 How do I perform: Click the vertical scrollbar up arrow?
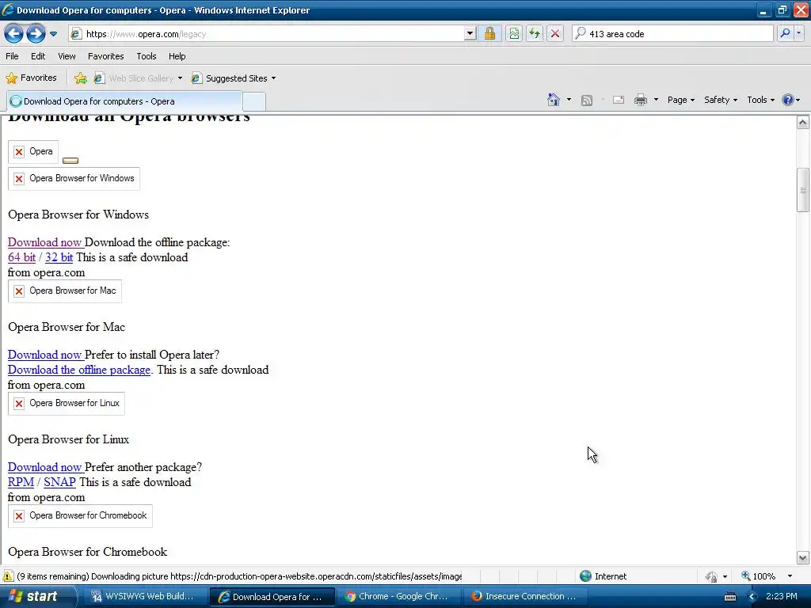pyautogui.click(x=803, y=123)
